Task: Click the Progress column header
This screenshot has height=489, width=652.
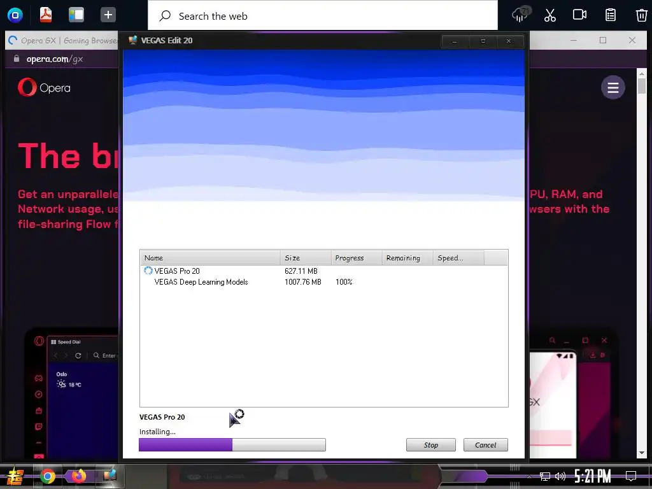Action: (x=357, y=258)
